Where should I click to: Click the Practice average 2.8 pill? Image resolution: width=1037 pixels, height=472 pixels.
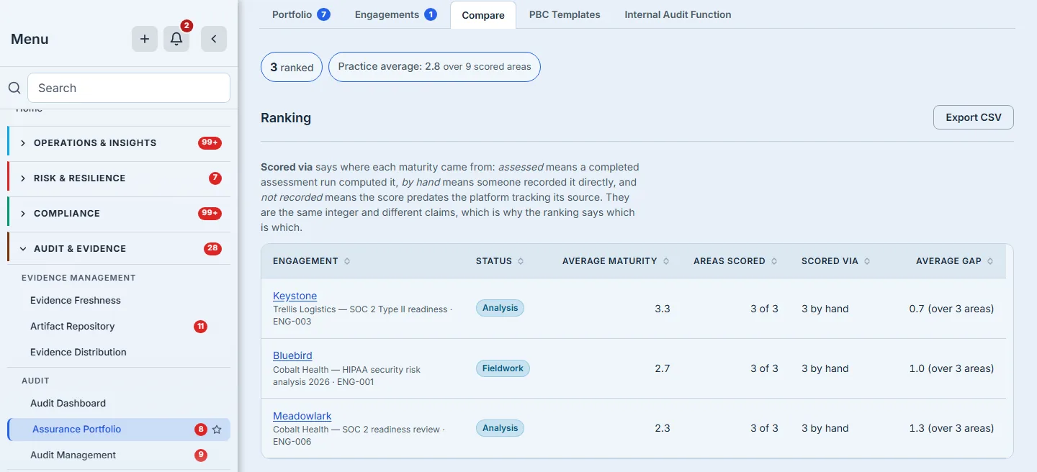[434, 67]
